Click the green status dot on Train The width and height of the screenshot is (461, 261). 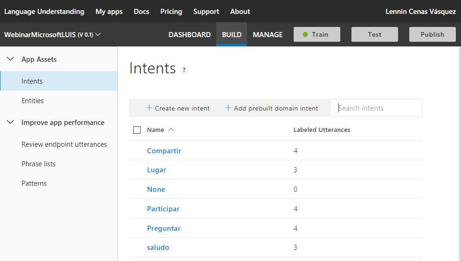pos(305,34)
